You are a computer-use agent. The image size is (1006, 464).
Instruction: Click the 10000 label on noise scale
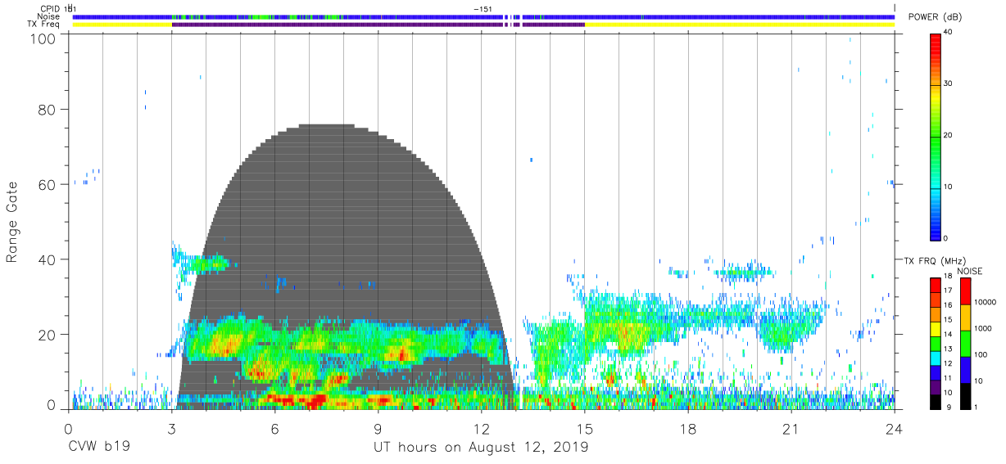pos(986,302)
